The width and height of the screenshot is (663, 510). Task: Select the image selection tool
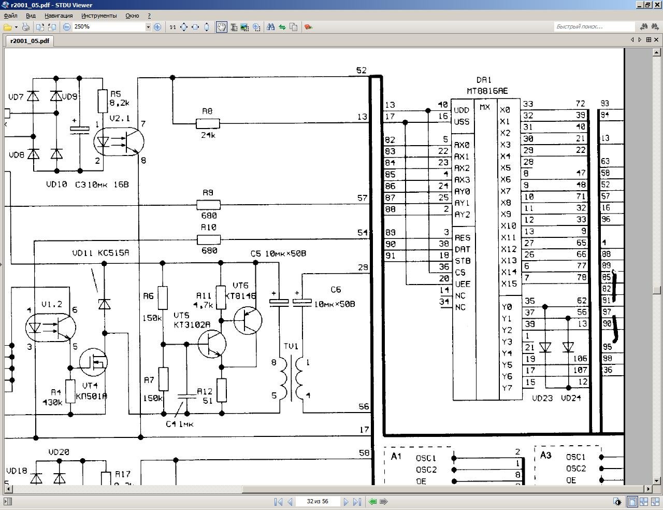point(245,27)
